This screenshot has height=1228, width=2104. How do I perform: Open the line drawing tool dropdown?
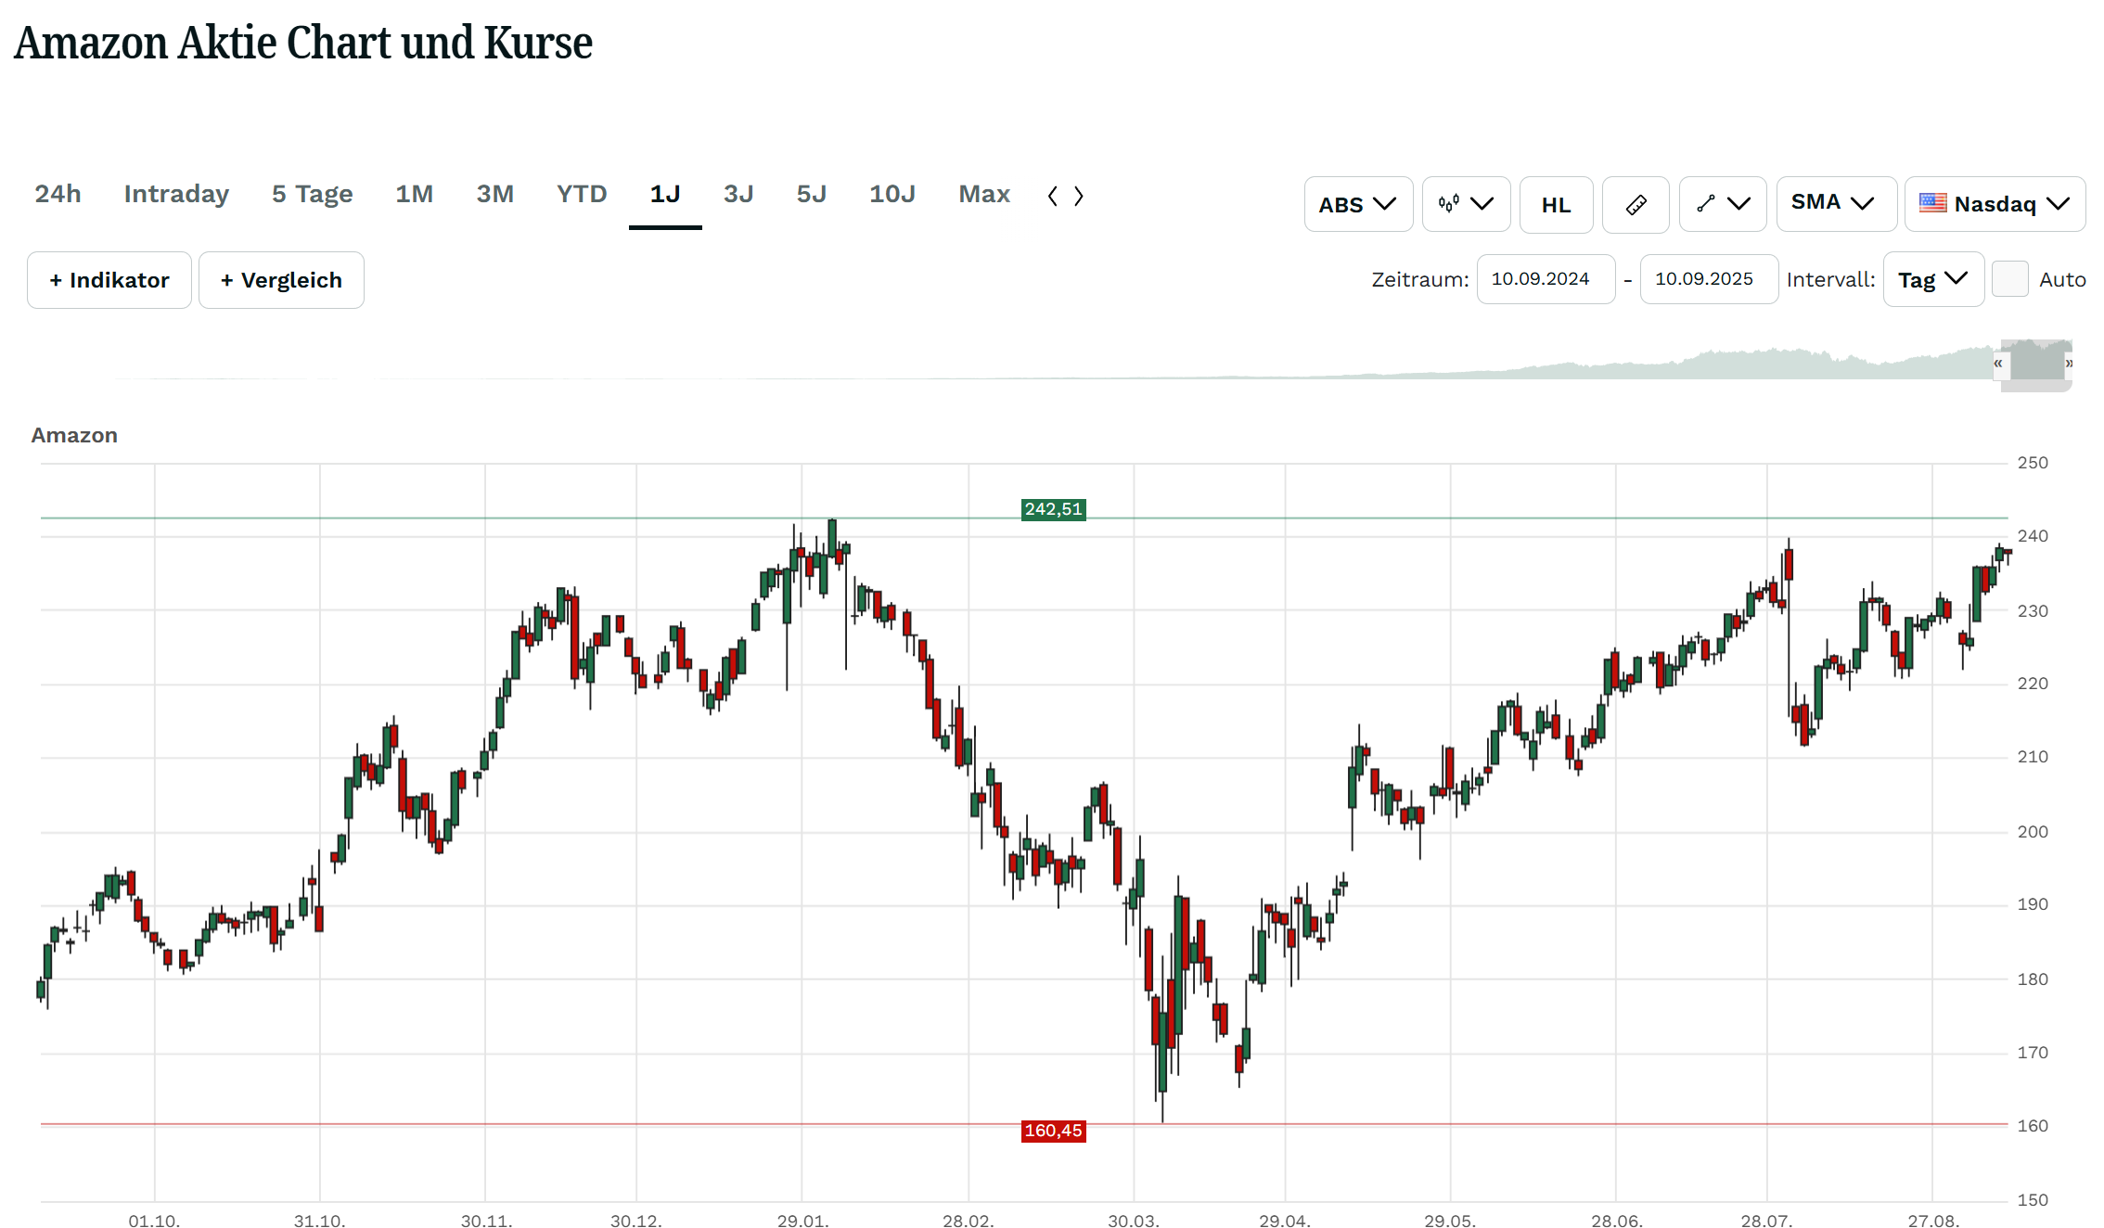click(x=1723, y=204)
